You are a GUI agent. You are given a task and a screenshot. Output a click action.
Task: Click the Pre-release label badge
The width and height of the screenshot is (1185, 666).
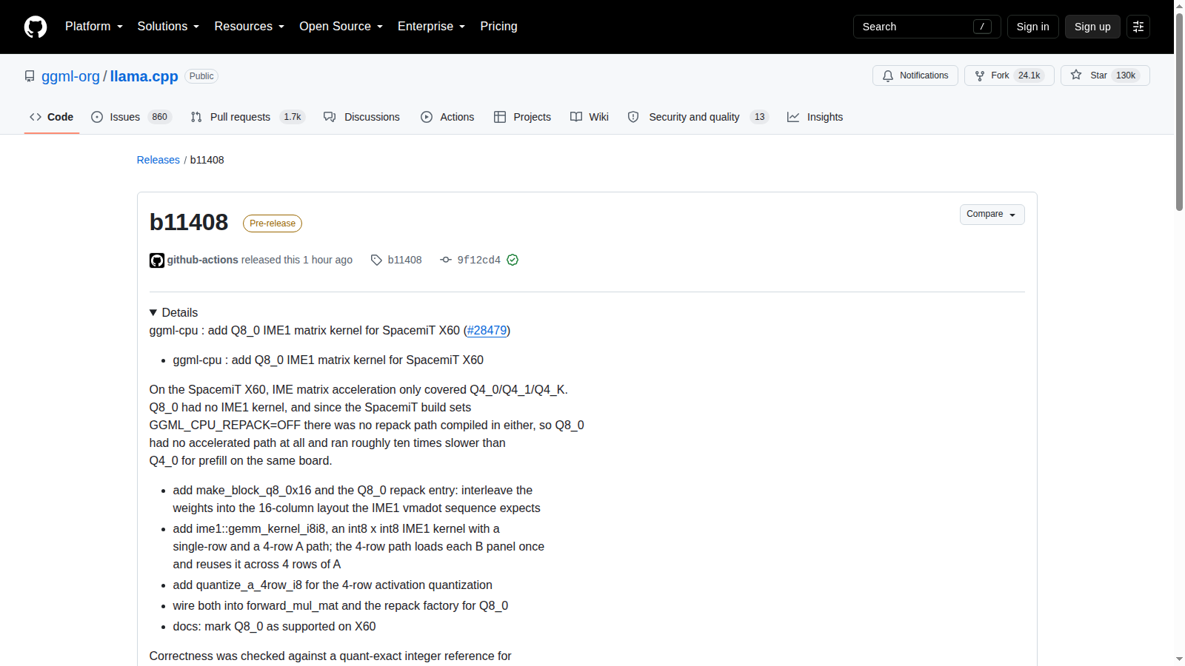[x=273, y=223]
